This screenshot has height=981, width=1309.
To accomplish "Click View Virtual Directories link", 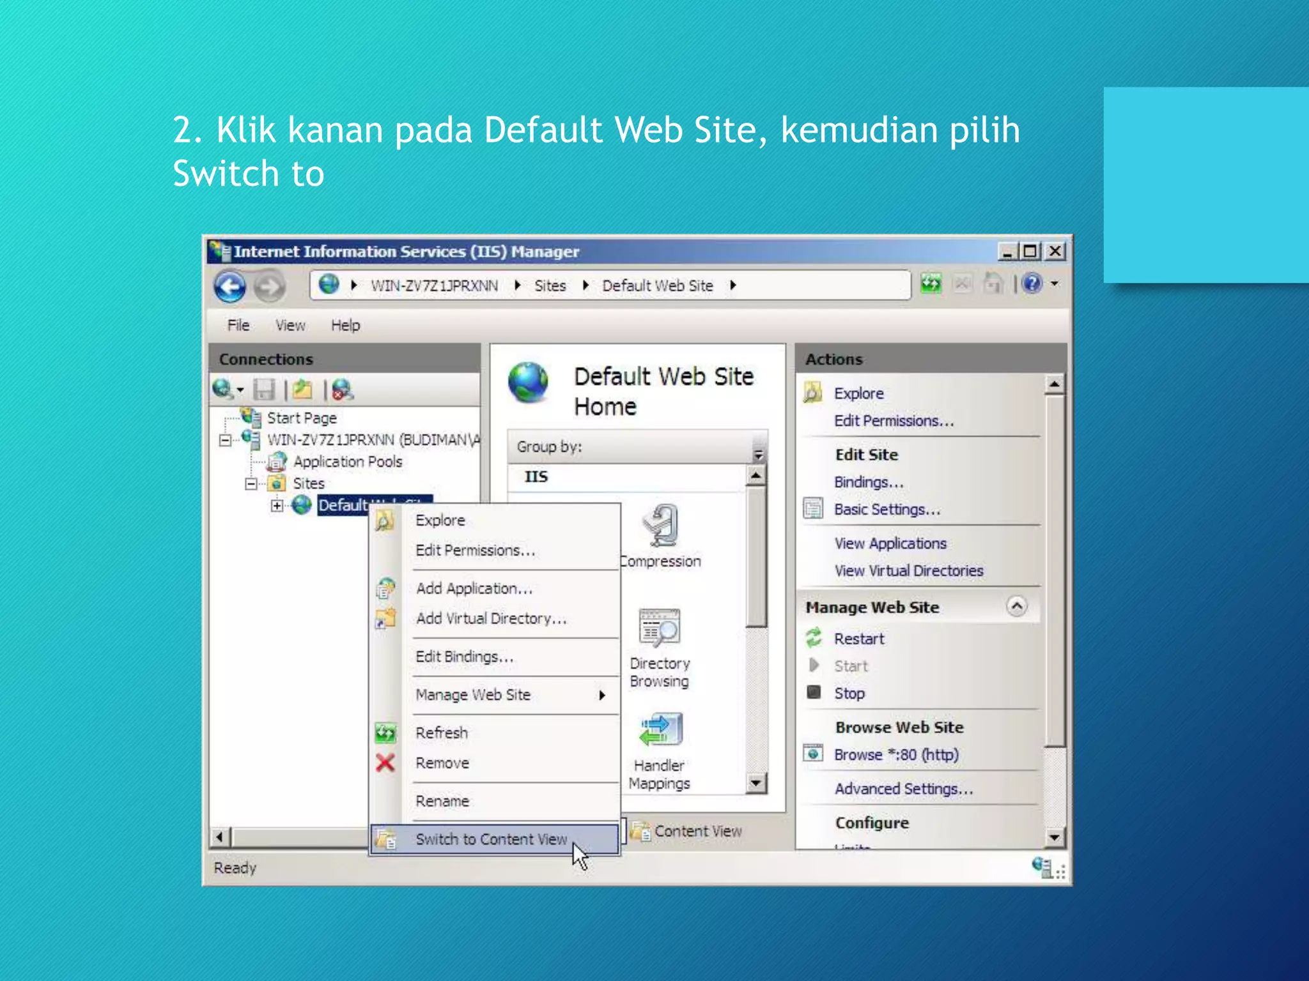I will pos(909,571).
